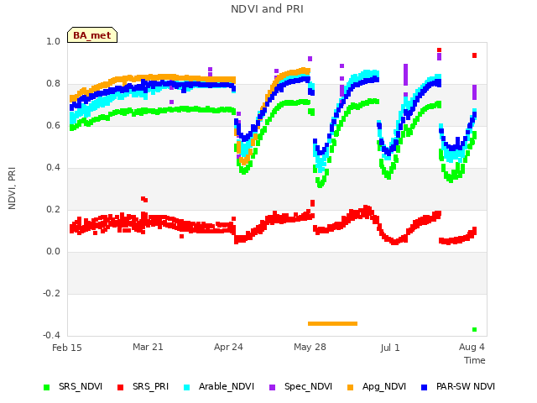Select the Apg_NDVI legend label
Image resolution: width=537 pixels, height=403 pixels.
(x=384, y=386)
